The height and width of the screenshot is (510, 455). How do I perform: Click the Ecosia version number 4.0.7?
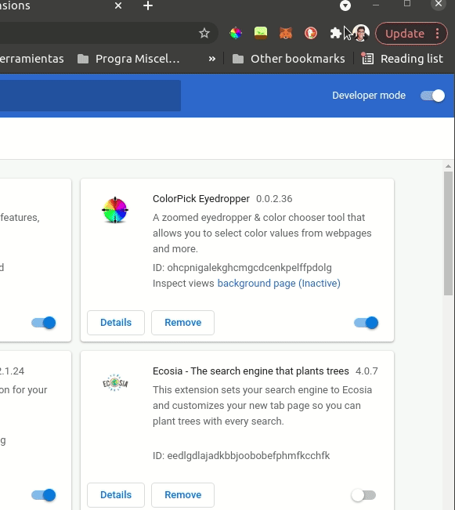[367, 371]
